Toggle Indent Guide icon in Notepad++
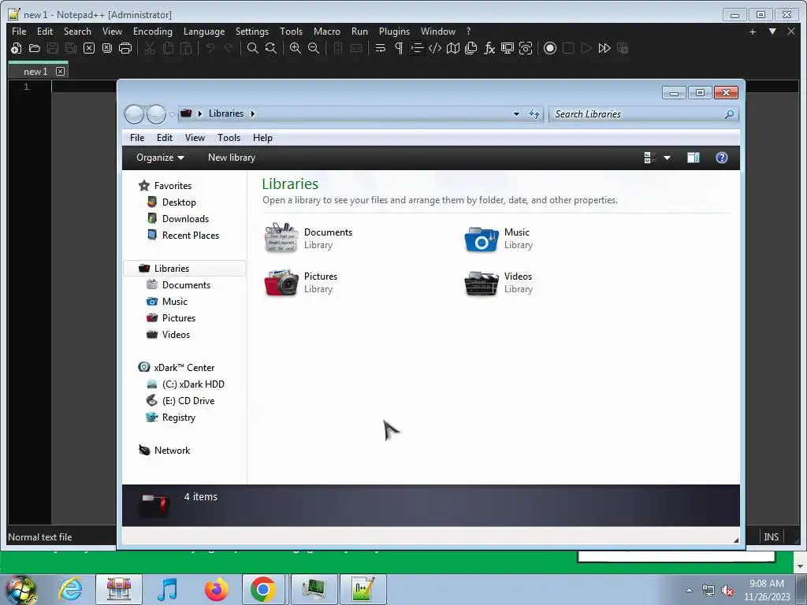 417,48
